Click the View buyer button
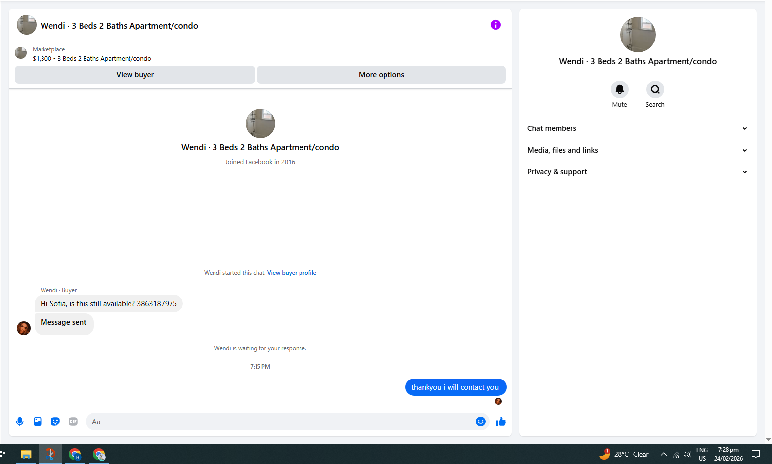 point(135,75)
